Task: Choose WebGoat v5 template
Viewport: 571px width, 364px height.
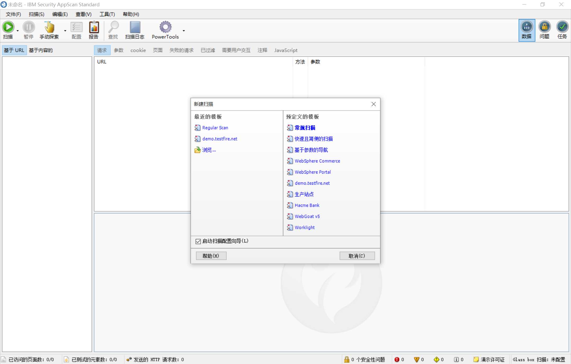Action: pyautogui.click(x=307, y=216)
